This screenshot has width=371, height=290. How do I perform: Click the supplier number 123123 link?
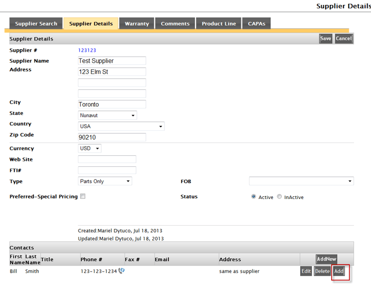(x=87, y=50)
